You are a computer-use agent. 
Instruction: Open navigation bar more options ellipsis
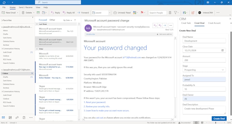(31, 118)
